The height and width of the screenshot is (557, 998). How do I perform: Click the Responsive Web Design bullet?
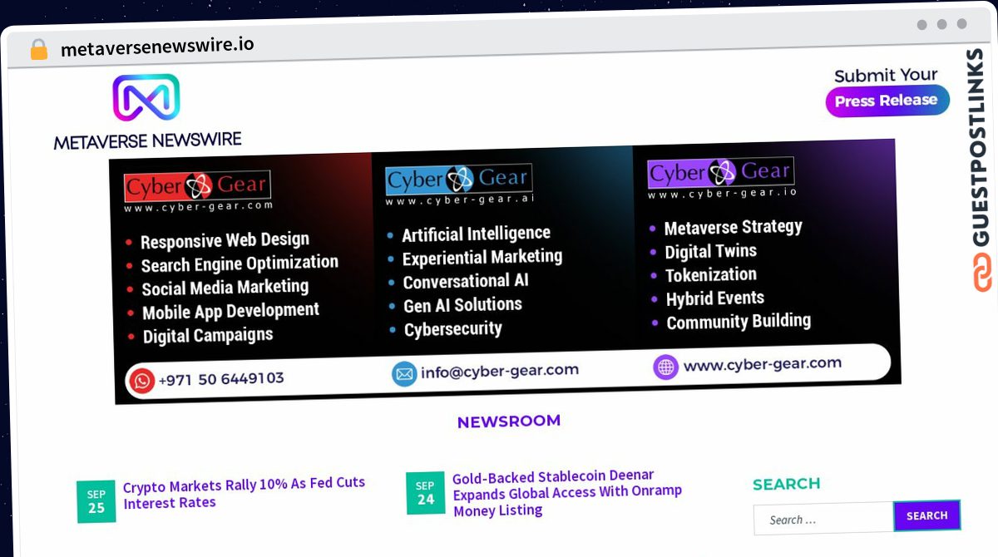click(225, 241)
